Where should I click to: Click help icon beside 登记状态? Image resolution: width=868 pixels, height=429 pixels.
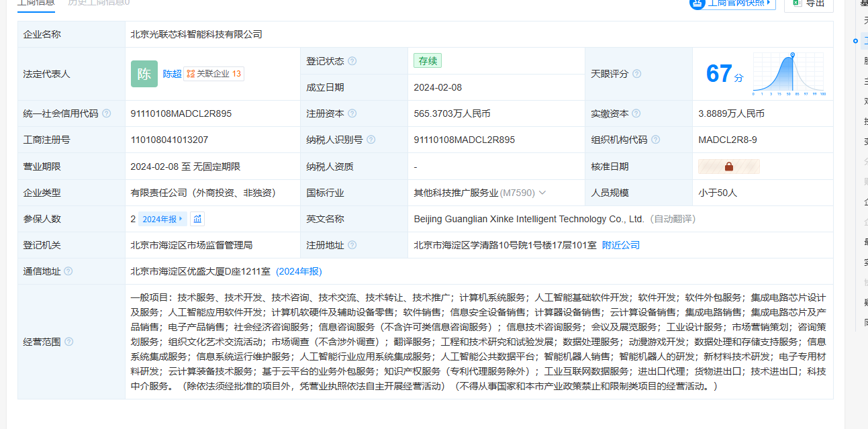352,61
